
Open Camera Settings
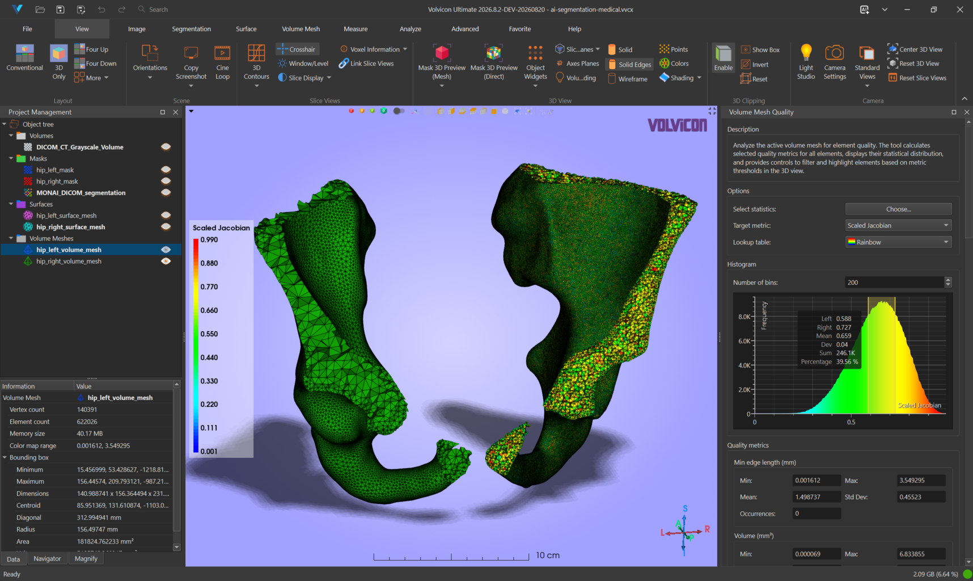tap(835, 63)
